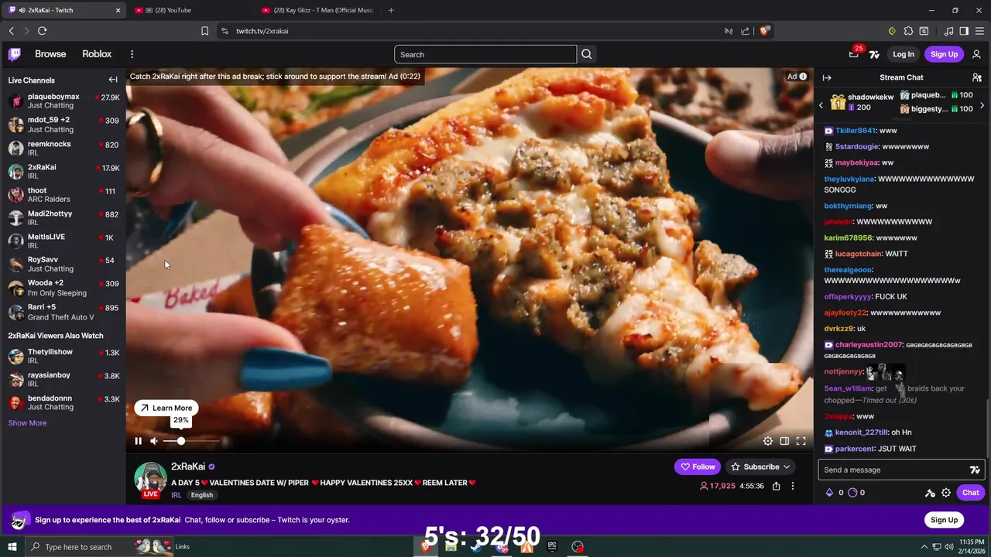This screenshot has width=991, height=557.
Task: Open thoot ARC Raiders channel
Action: (63, 194)
